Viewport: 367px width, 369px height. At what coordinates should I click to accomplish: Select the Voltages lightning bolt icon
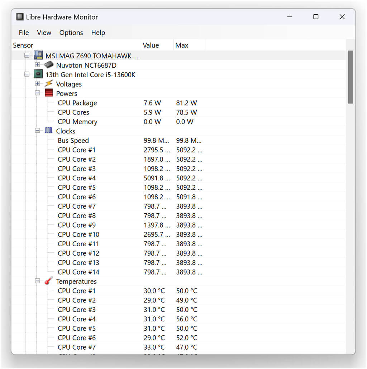pyautogui.click(x=49, y=84)
